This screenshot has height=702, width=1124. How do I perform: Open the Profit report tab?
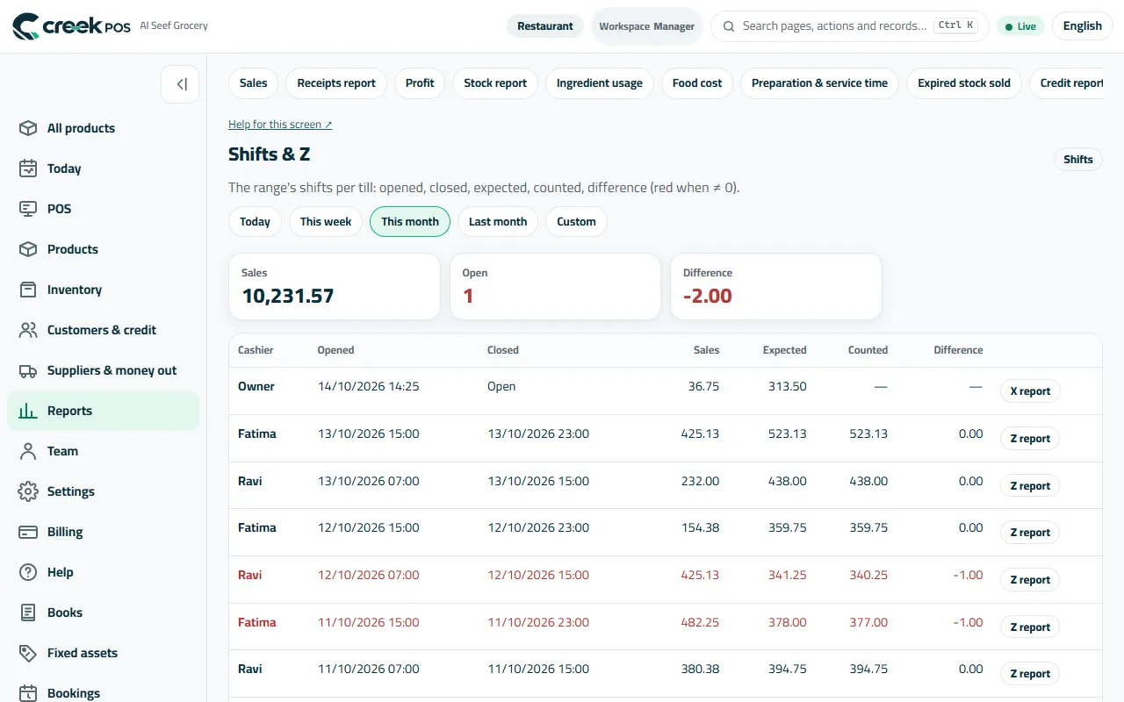click(x=420, y=83)
